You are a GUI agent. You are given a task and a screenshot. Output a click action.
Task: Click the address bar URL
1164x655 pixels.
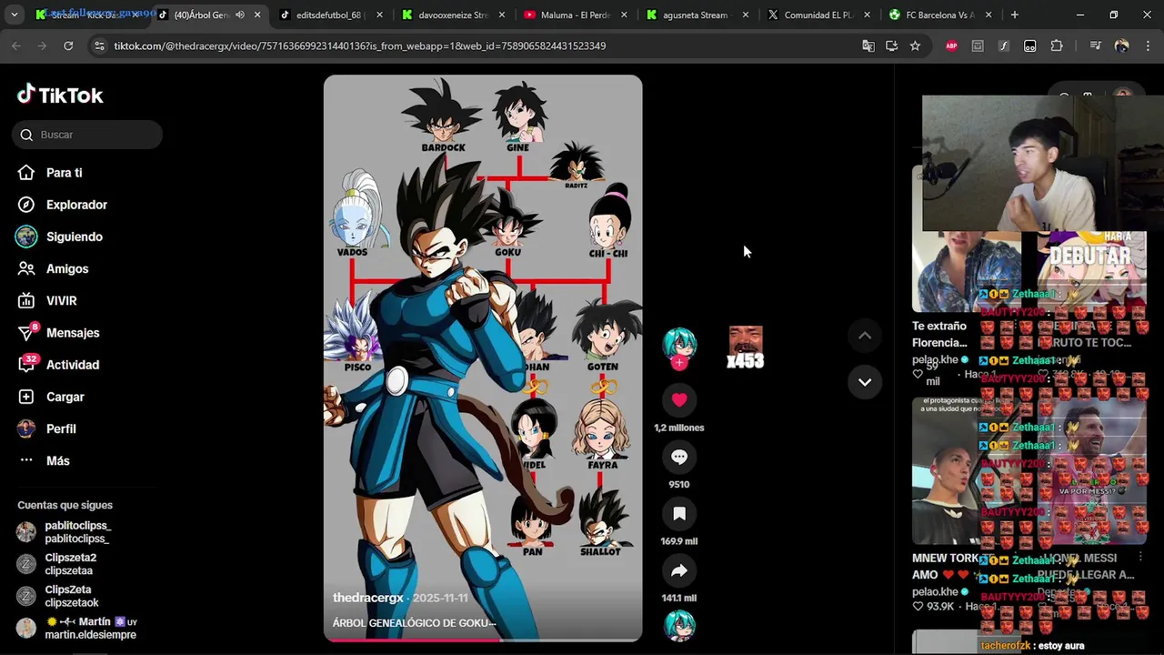360,45
